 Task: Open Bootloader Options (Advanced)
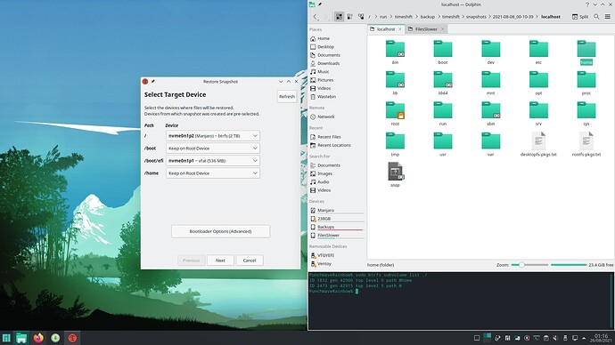click(x=220, y=231)
